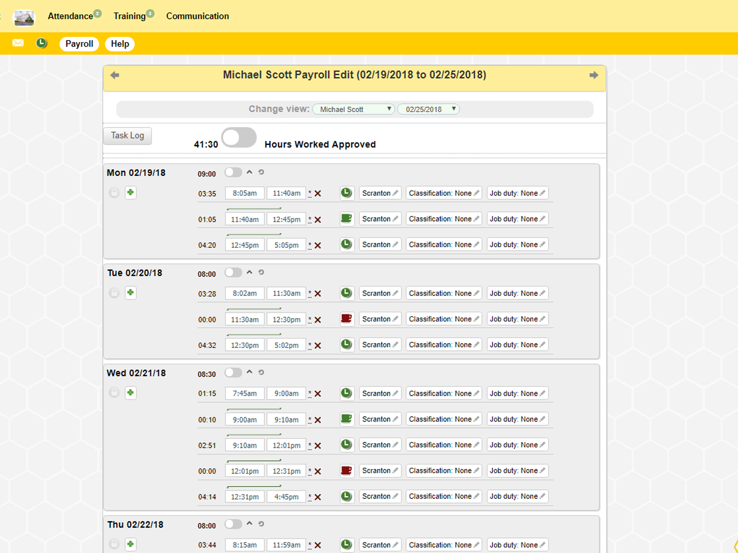Reset Tuesday 02/20/18 day entries icon

coord(261,272)
